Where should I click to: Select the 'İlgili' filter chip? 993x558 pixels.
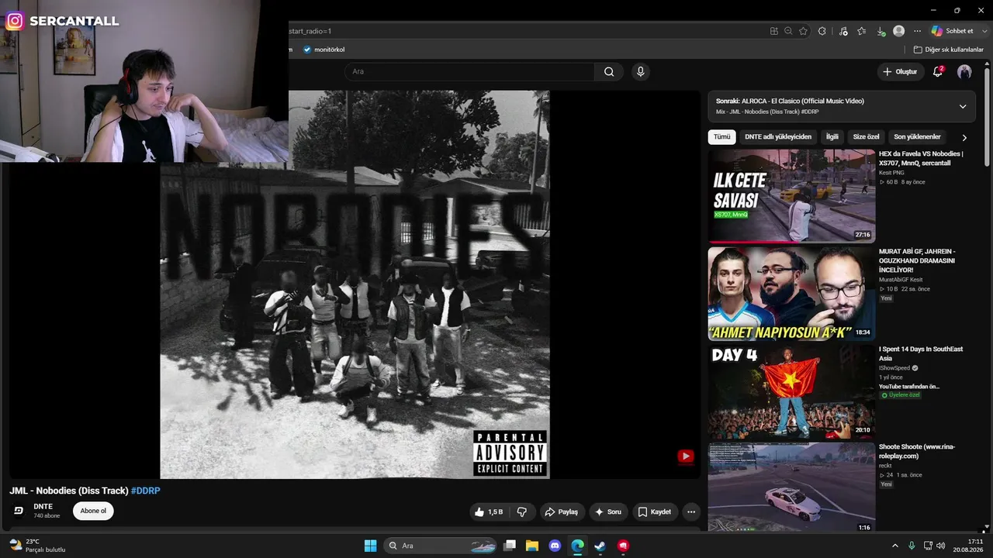point(832,137)
